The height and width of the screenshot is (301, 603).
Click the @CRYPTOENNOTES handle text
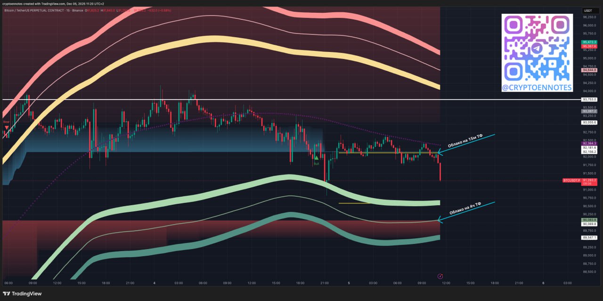click(x=537, y=87)
